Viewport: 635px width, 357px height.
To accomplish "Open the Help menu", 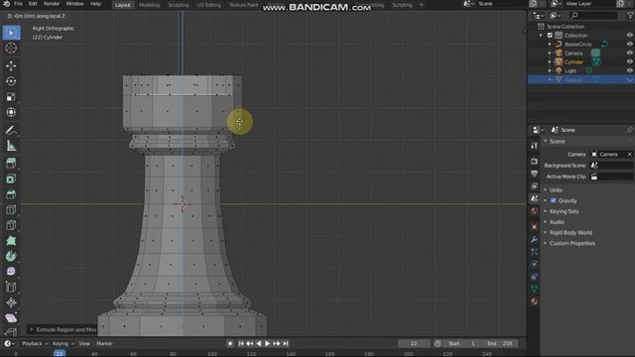I will [95, 4].
